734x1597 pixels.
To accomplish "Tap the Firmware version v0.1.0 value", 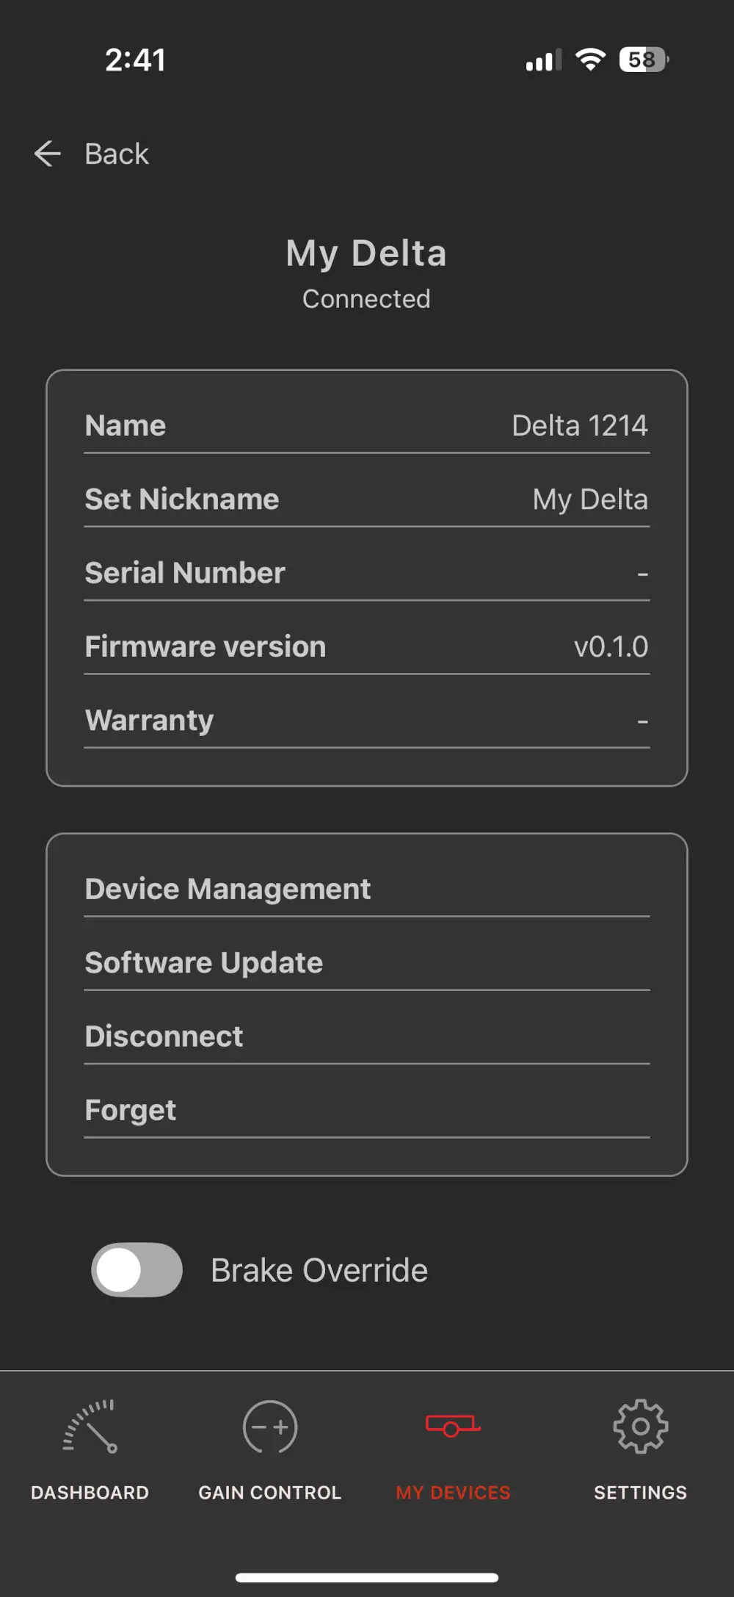I will point(611,646).
